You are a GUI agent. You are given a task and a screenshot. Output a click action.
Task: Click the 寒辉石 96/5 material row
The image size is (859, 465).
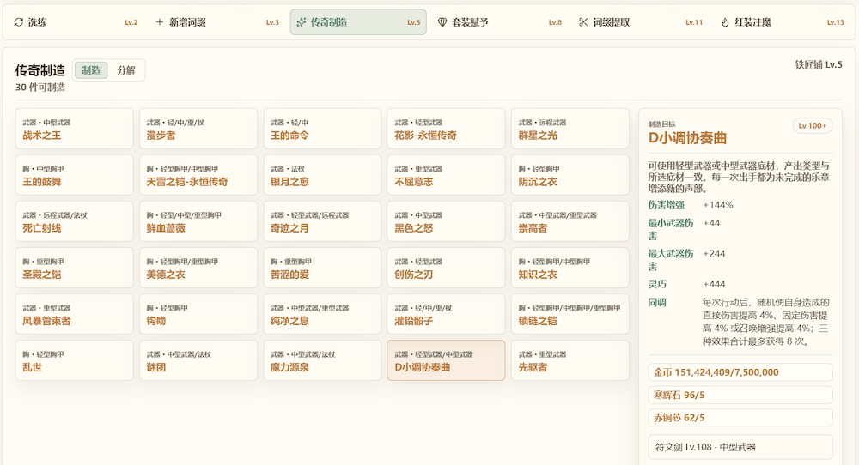pyautogui.click(x=740, y=395)
